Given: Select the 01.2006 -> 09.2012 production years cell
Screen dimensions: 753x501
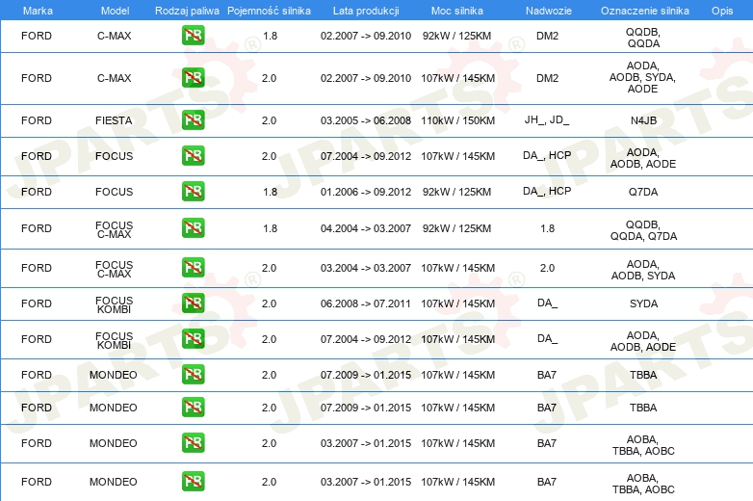Looking at the screenshot, I should pos(366,192).
